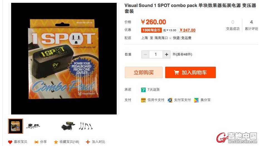Click the 支付宝支付 Alipay icon

[x=170, y=100]
